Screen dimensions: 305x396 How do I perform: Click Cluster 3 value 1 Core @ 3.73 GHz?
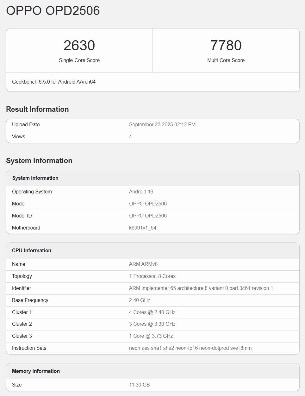click(x=151, y=336)
